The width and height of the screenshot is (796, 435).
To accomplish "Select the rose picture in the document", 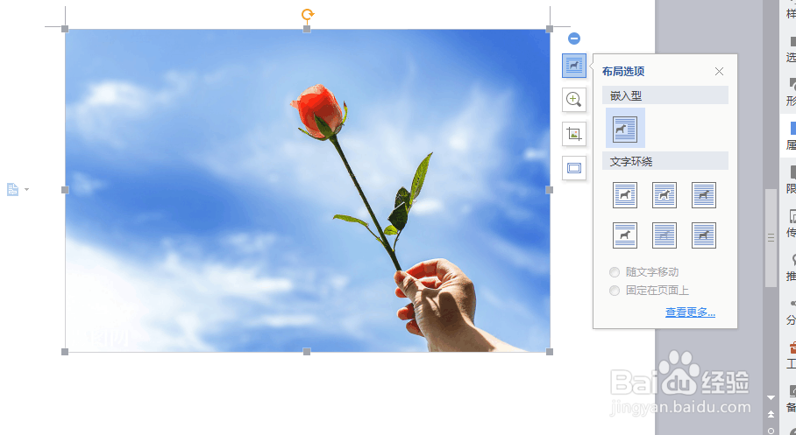I will pos(307,190).
